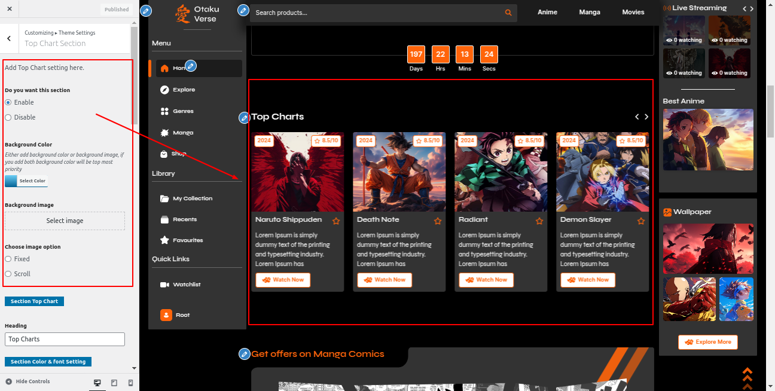Viewport: 775px width, 391px height.
Task: Click the Genres grid icon
Action: (164, 111)
